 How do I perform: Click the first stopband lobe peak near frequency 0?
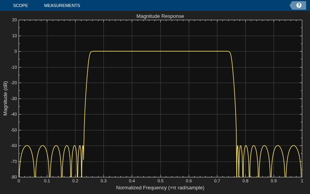click(x=26, y=145)
